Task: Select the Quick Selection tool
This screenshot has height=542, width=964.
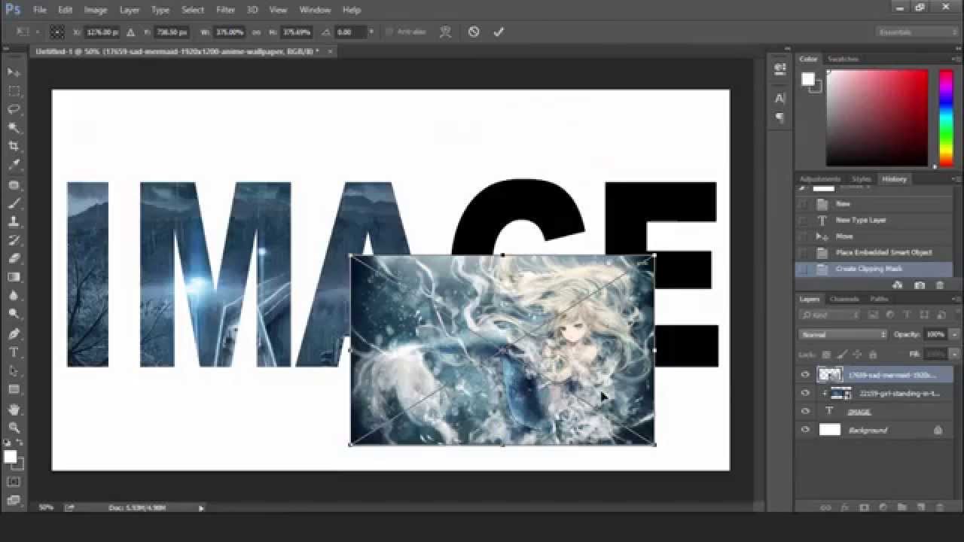Action: (x=14, y=128)
